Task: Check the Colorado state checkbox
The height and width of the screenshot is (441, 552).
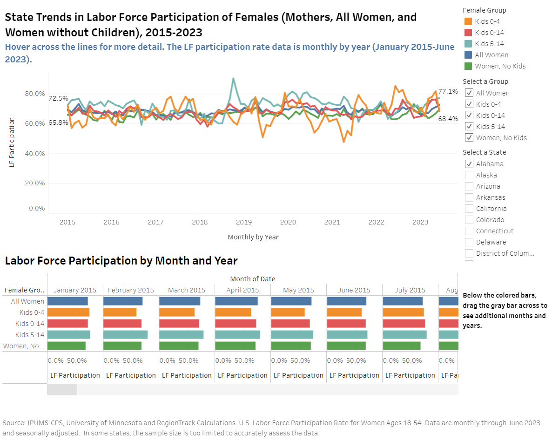Action: [469, 220]
